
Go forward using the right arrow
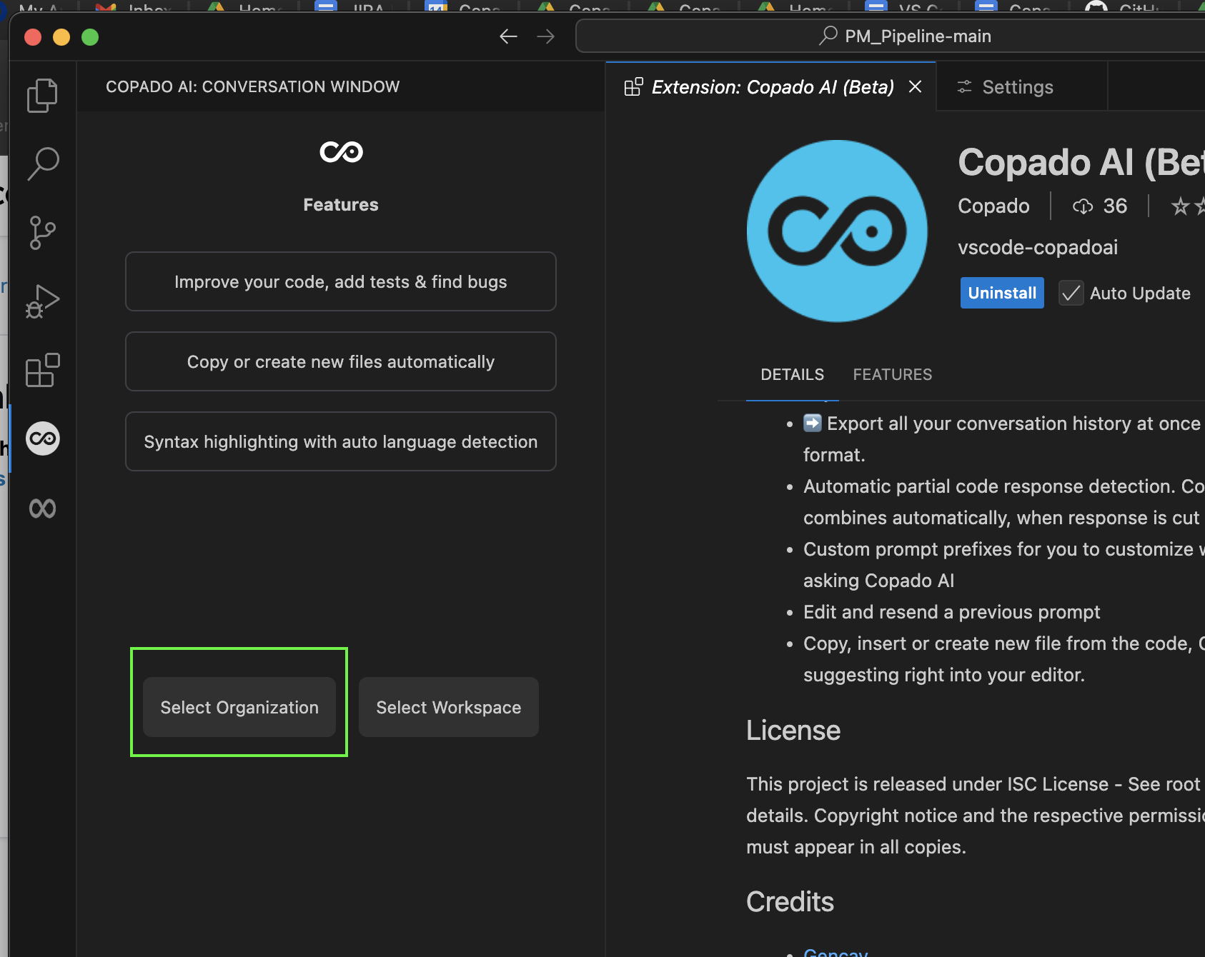(545, 36)
